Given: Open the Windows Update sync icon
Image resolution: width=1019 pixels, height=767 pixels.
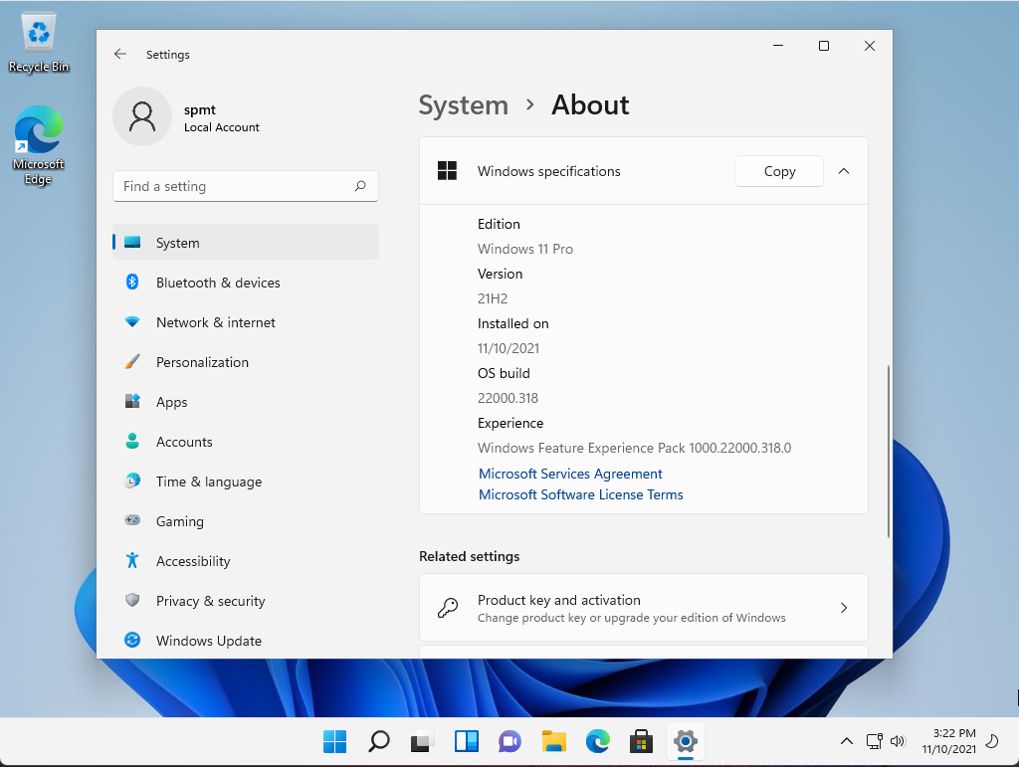Looking at the screenshot, I should tap(132, 641).
